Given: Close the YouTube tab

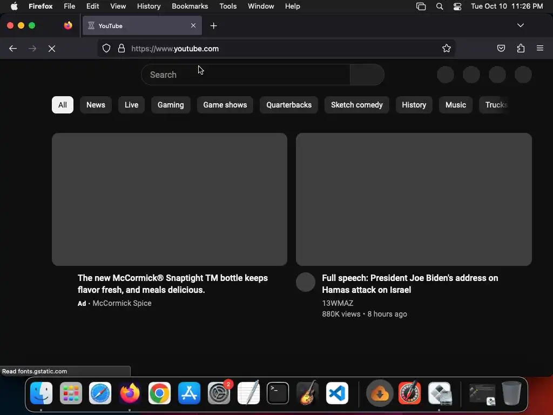Looking at the screenshot, I should pos(193,25).
